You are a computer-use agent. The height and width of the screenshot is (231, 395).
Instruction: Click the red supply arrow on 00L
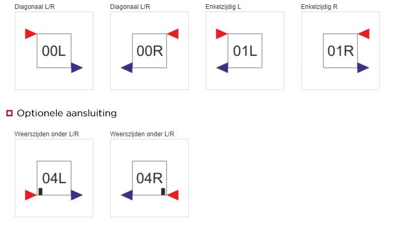[31, 34]
